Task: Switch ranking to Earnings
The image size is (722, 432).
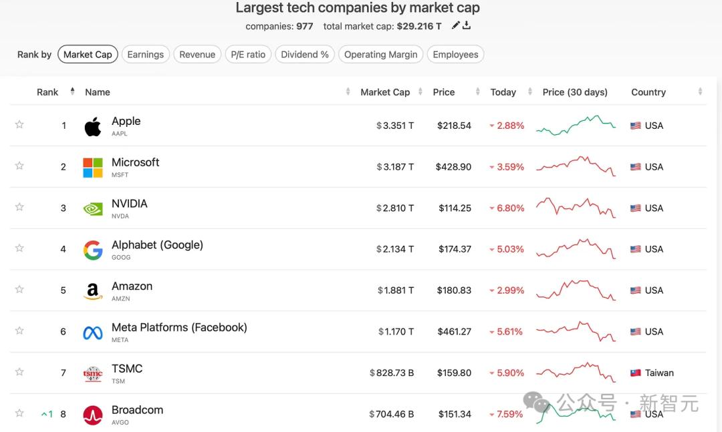Action: [x=145, y=55]
